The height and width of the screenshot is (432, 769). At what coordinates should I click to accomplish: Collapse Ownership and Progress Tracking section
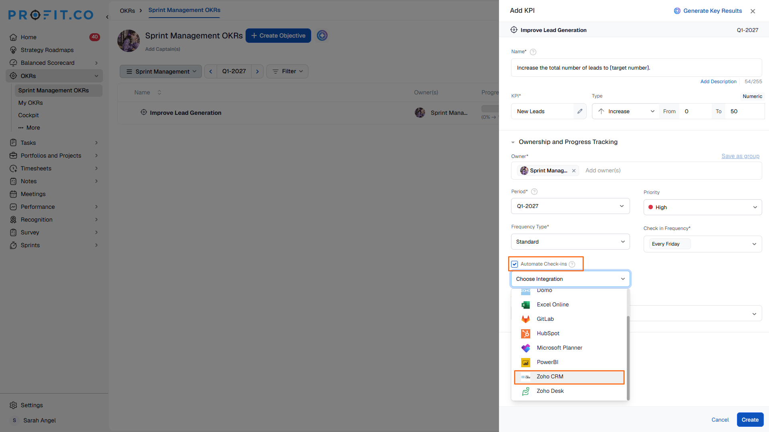click(x=513, y=142)
